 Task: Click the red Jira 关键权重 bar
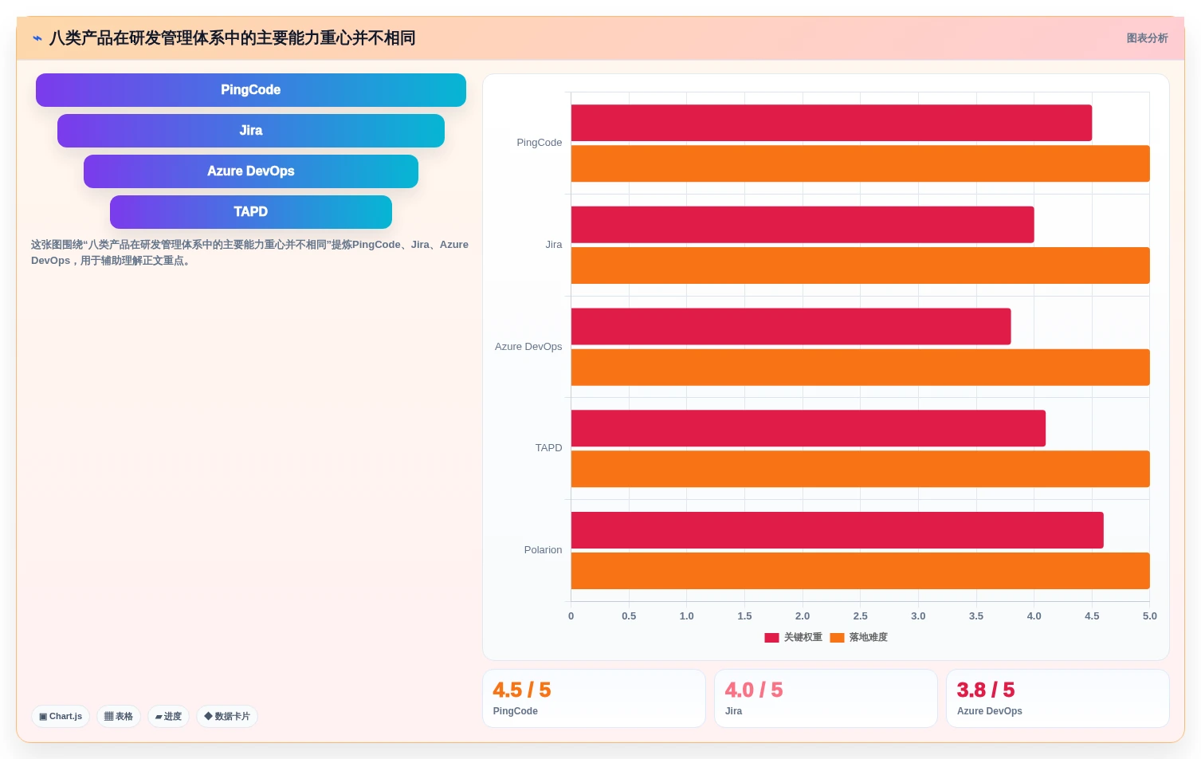click(x=803, y=225)
